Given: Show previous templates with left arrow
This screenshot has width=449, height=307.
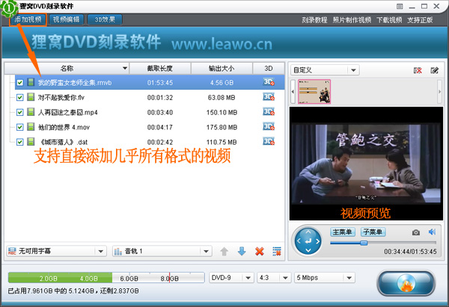Looking at the screenshot, I should point(293,91).
